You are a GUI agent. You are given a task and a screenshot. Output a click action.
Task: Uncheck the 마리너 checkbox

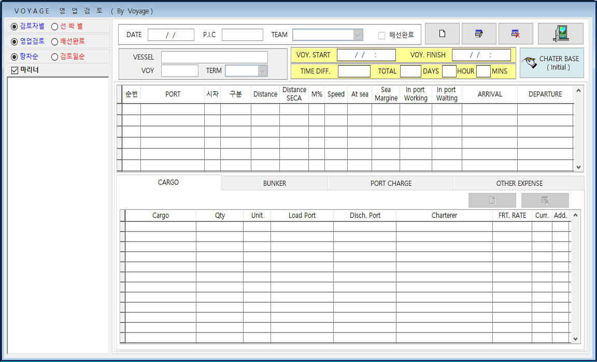tap(15, 70)
